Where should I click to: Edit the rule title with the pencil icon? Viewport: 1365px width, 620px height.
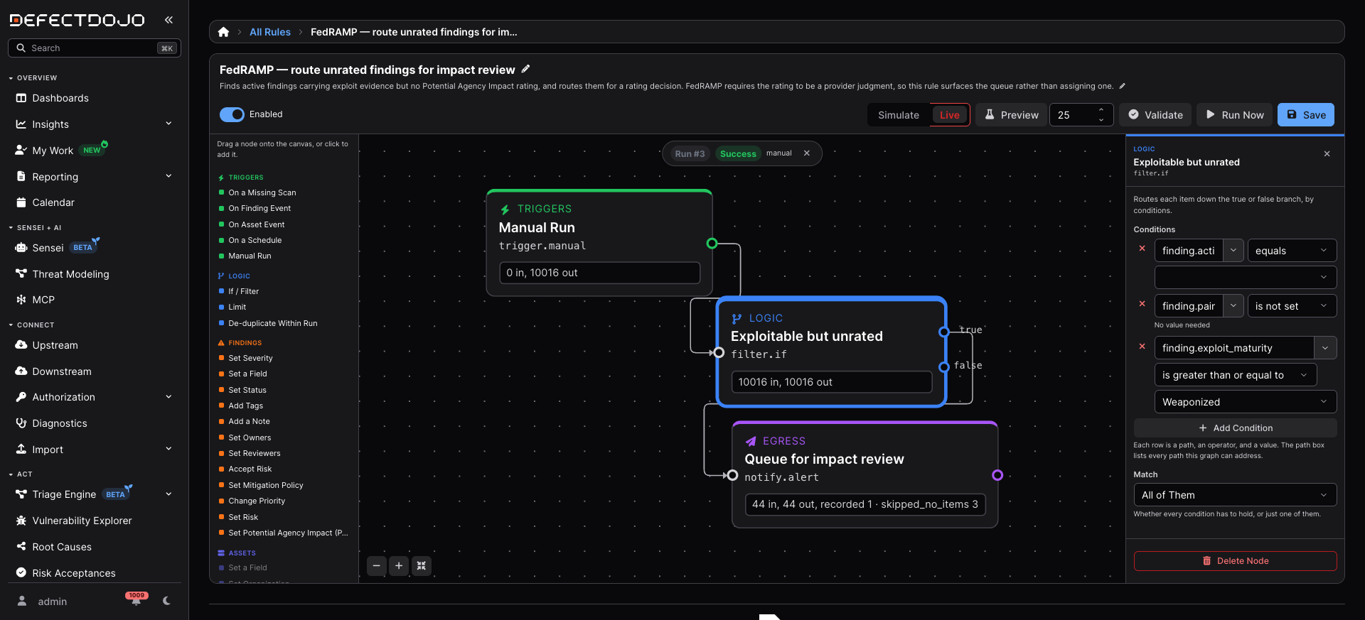[x=526, y=69]
